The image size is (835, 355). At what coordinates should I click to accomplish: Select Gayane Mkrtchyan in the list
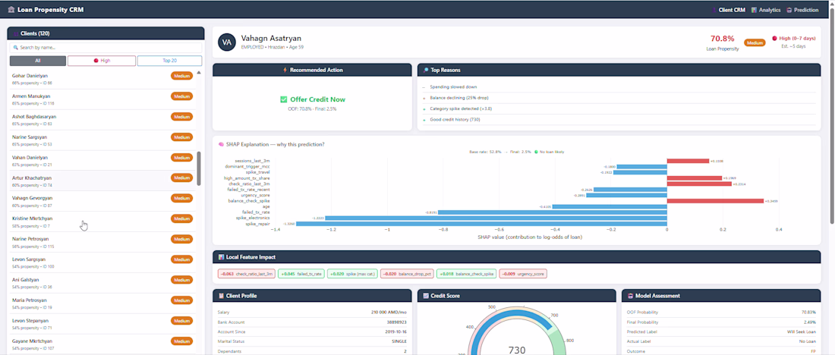click(x=102, y=344)
